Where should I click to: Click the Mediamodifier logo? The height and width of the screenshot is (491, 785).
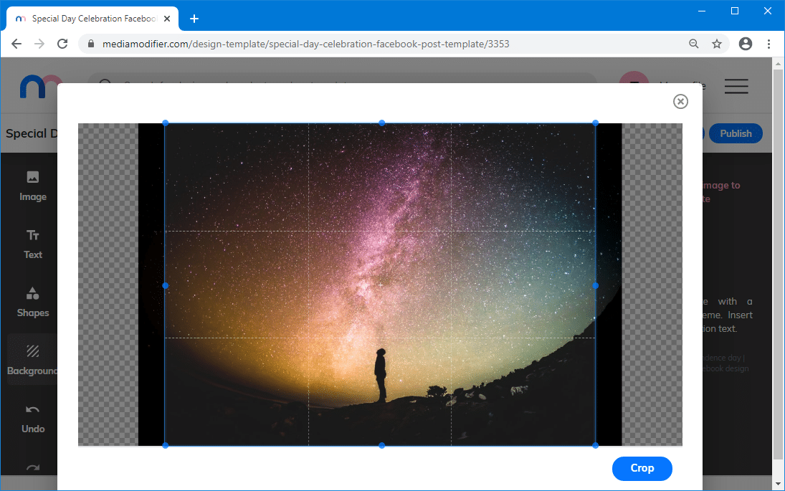pyautogui.click(x=40, y=86)
